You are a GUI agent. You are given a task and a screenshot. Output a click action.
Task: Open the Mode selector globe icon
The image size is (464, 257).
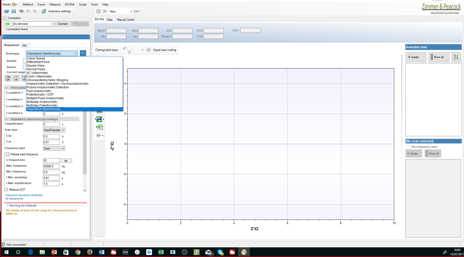click(14, 4)
